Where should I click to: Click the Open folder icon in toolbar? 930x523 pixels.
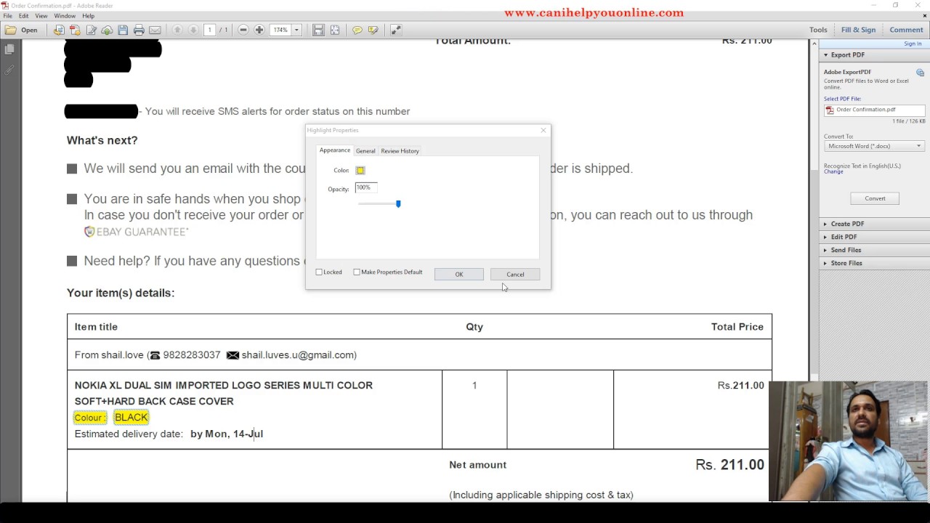pos(10,30)
